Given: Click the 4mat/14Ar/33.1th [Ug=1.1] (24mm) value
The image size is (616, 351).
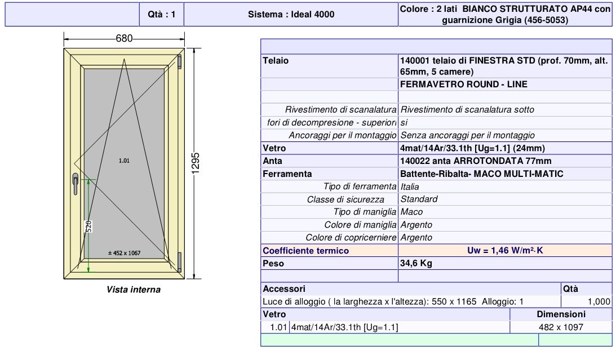Looking at the screenshot, I should click(x=473, y=148).
